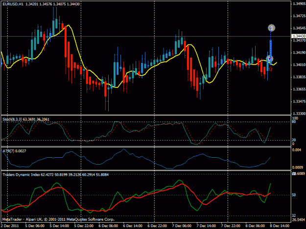Click the 5 Dec 14:00 time label
The width and height of the screenshot is (306, 229).
pos(59,226)
